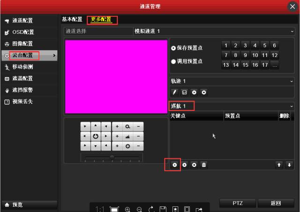Expand the 云台配置 submenu arrow
Screen dimensions: 300x212
click(54, 55)
